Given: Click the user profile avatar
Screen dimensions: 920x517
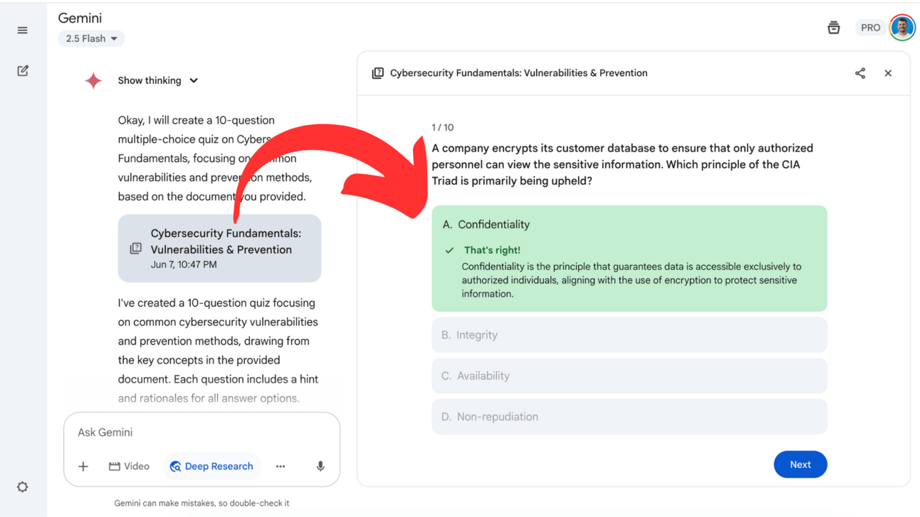Looking at the screenshot, I should coord(902,28).
